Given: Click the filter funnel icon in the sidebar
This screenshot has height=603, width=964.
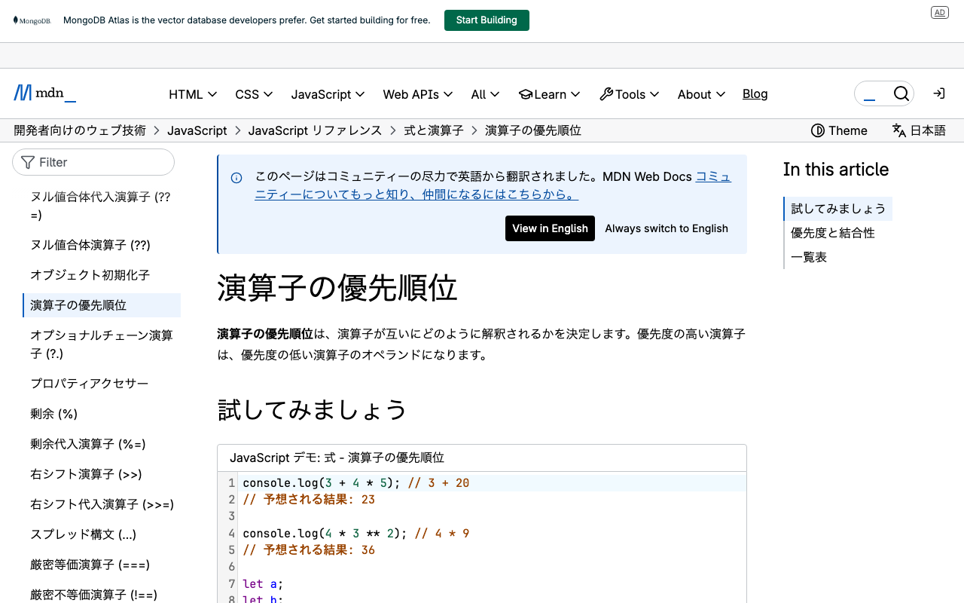Looking at the screenshot, I should click(28, 162).
